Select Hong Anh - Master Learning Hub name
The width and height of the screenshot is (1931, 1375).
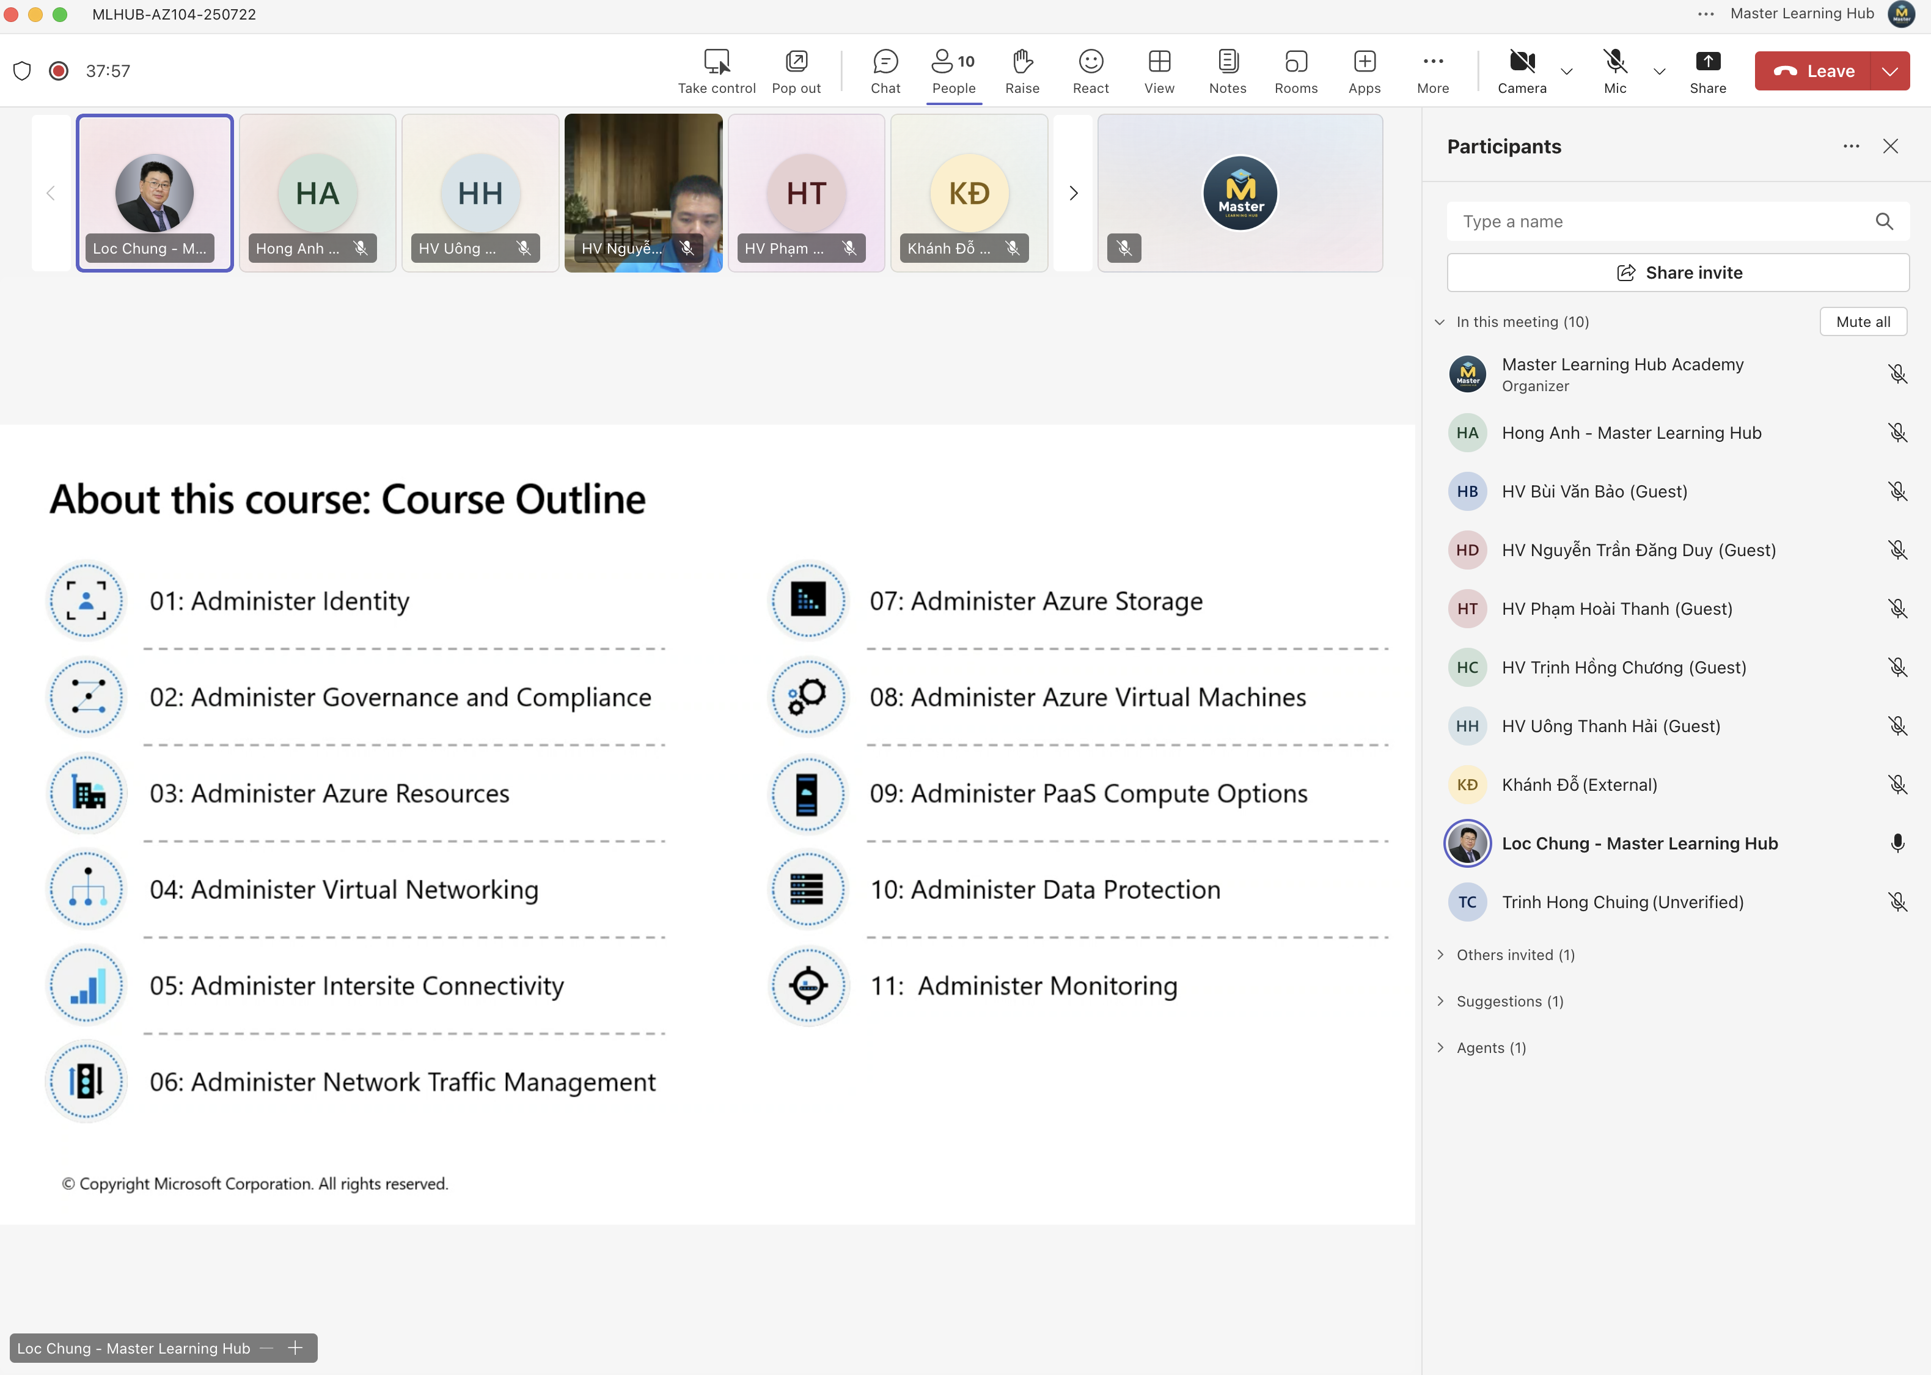pyautogui.click(x=1632, y=433)
